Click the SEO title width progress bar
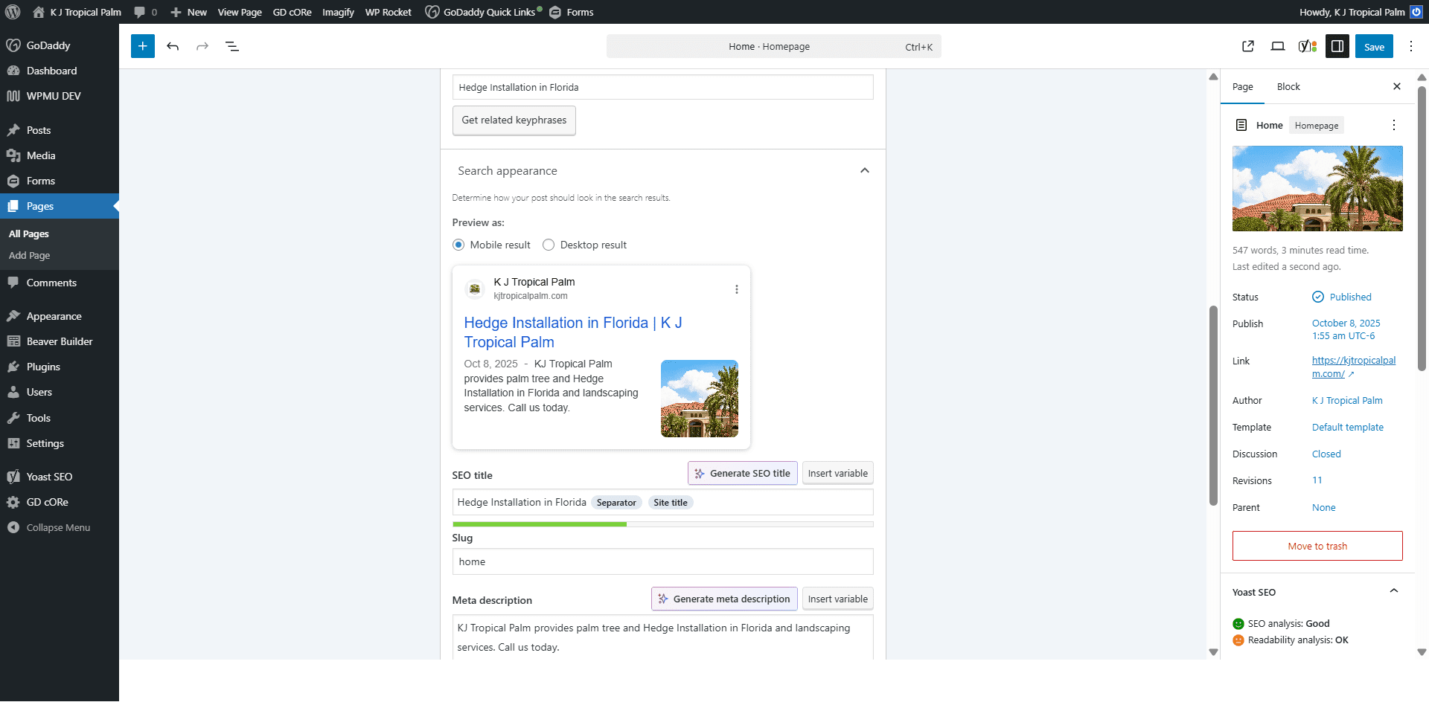 click(662, 524)
